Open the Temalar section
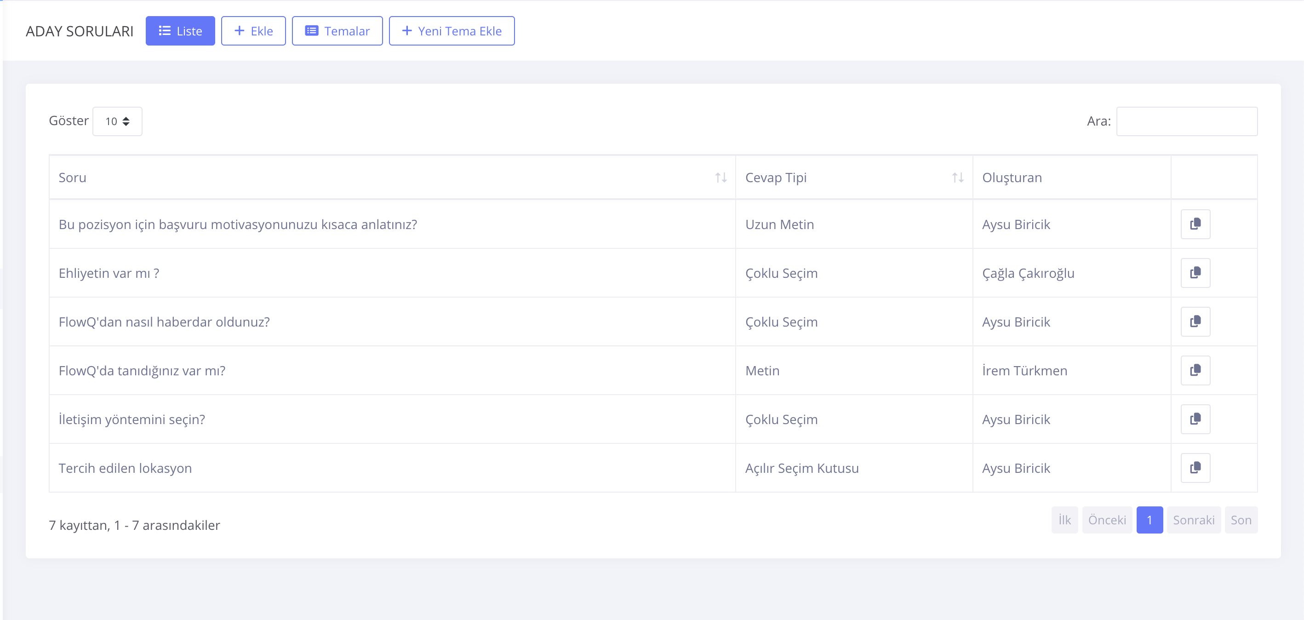Image resolution: width=1304 pixels, height=620 pixels. point(337,31)
